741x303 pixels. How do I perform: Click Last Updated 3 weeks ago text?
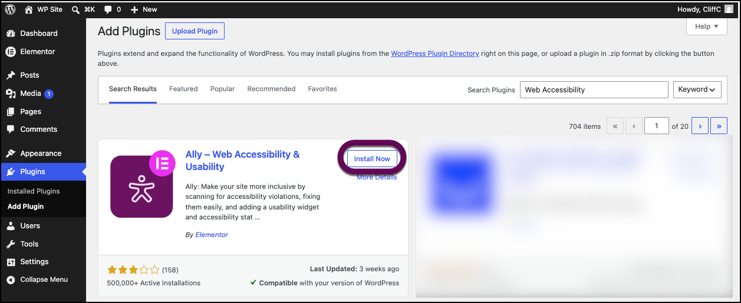(x=354, y=269)
